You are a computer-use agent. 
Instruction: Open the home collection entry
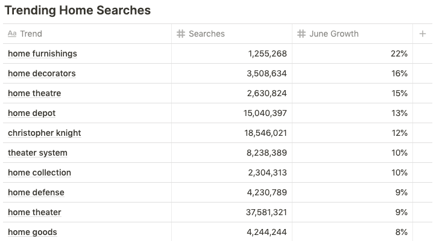(x=39, y=172)
